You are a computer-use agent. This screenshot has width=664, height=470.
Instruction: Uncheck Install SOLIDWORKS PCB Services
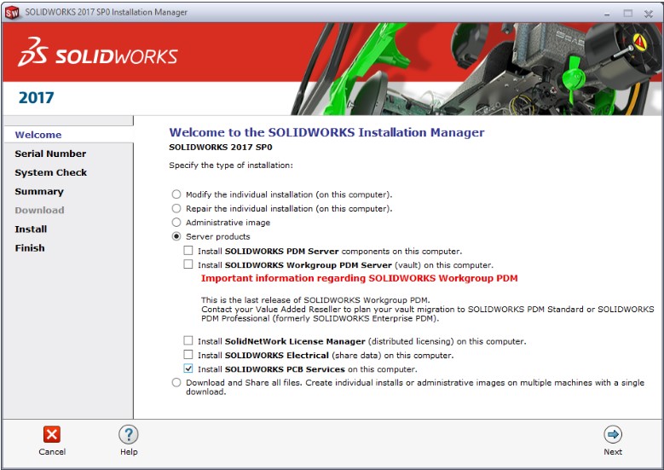[188, 368]
